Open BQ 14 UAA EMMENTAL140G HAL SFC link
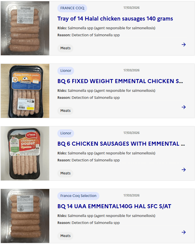 click(114, 206)
